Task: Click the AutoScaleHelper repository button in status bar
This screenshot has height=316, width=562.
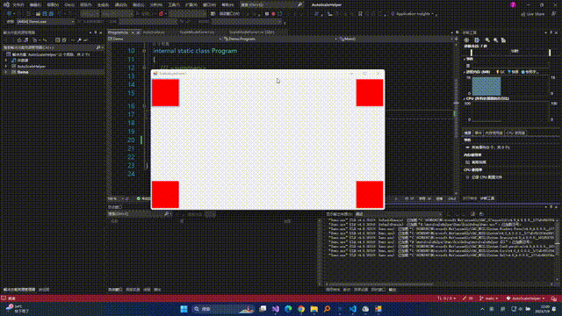Action: [x=525, y=298]
